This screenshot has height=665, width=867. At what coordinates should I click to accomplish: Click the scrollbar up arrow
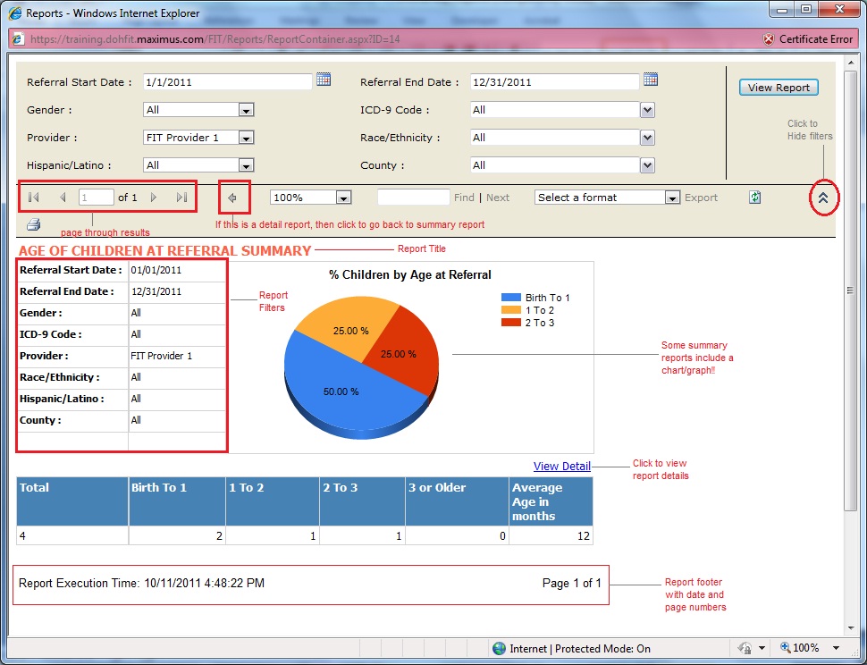[x=850, y=63]
